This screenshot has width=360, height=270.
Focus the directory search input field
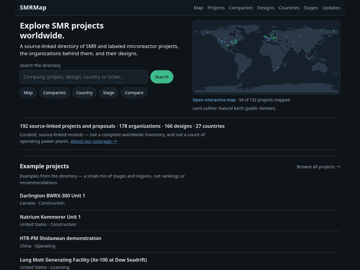click(x=84, y=77)
